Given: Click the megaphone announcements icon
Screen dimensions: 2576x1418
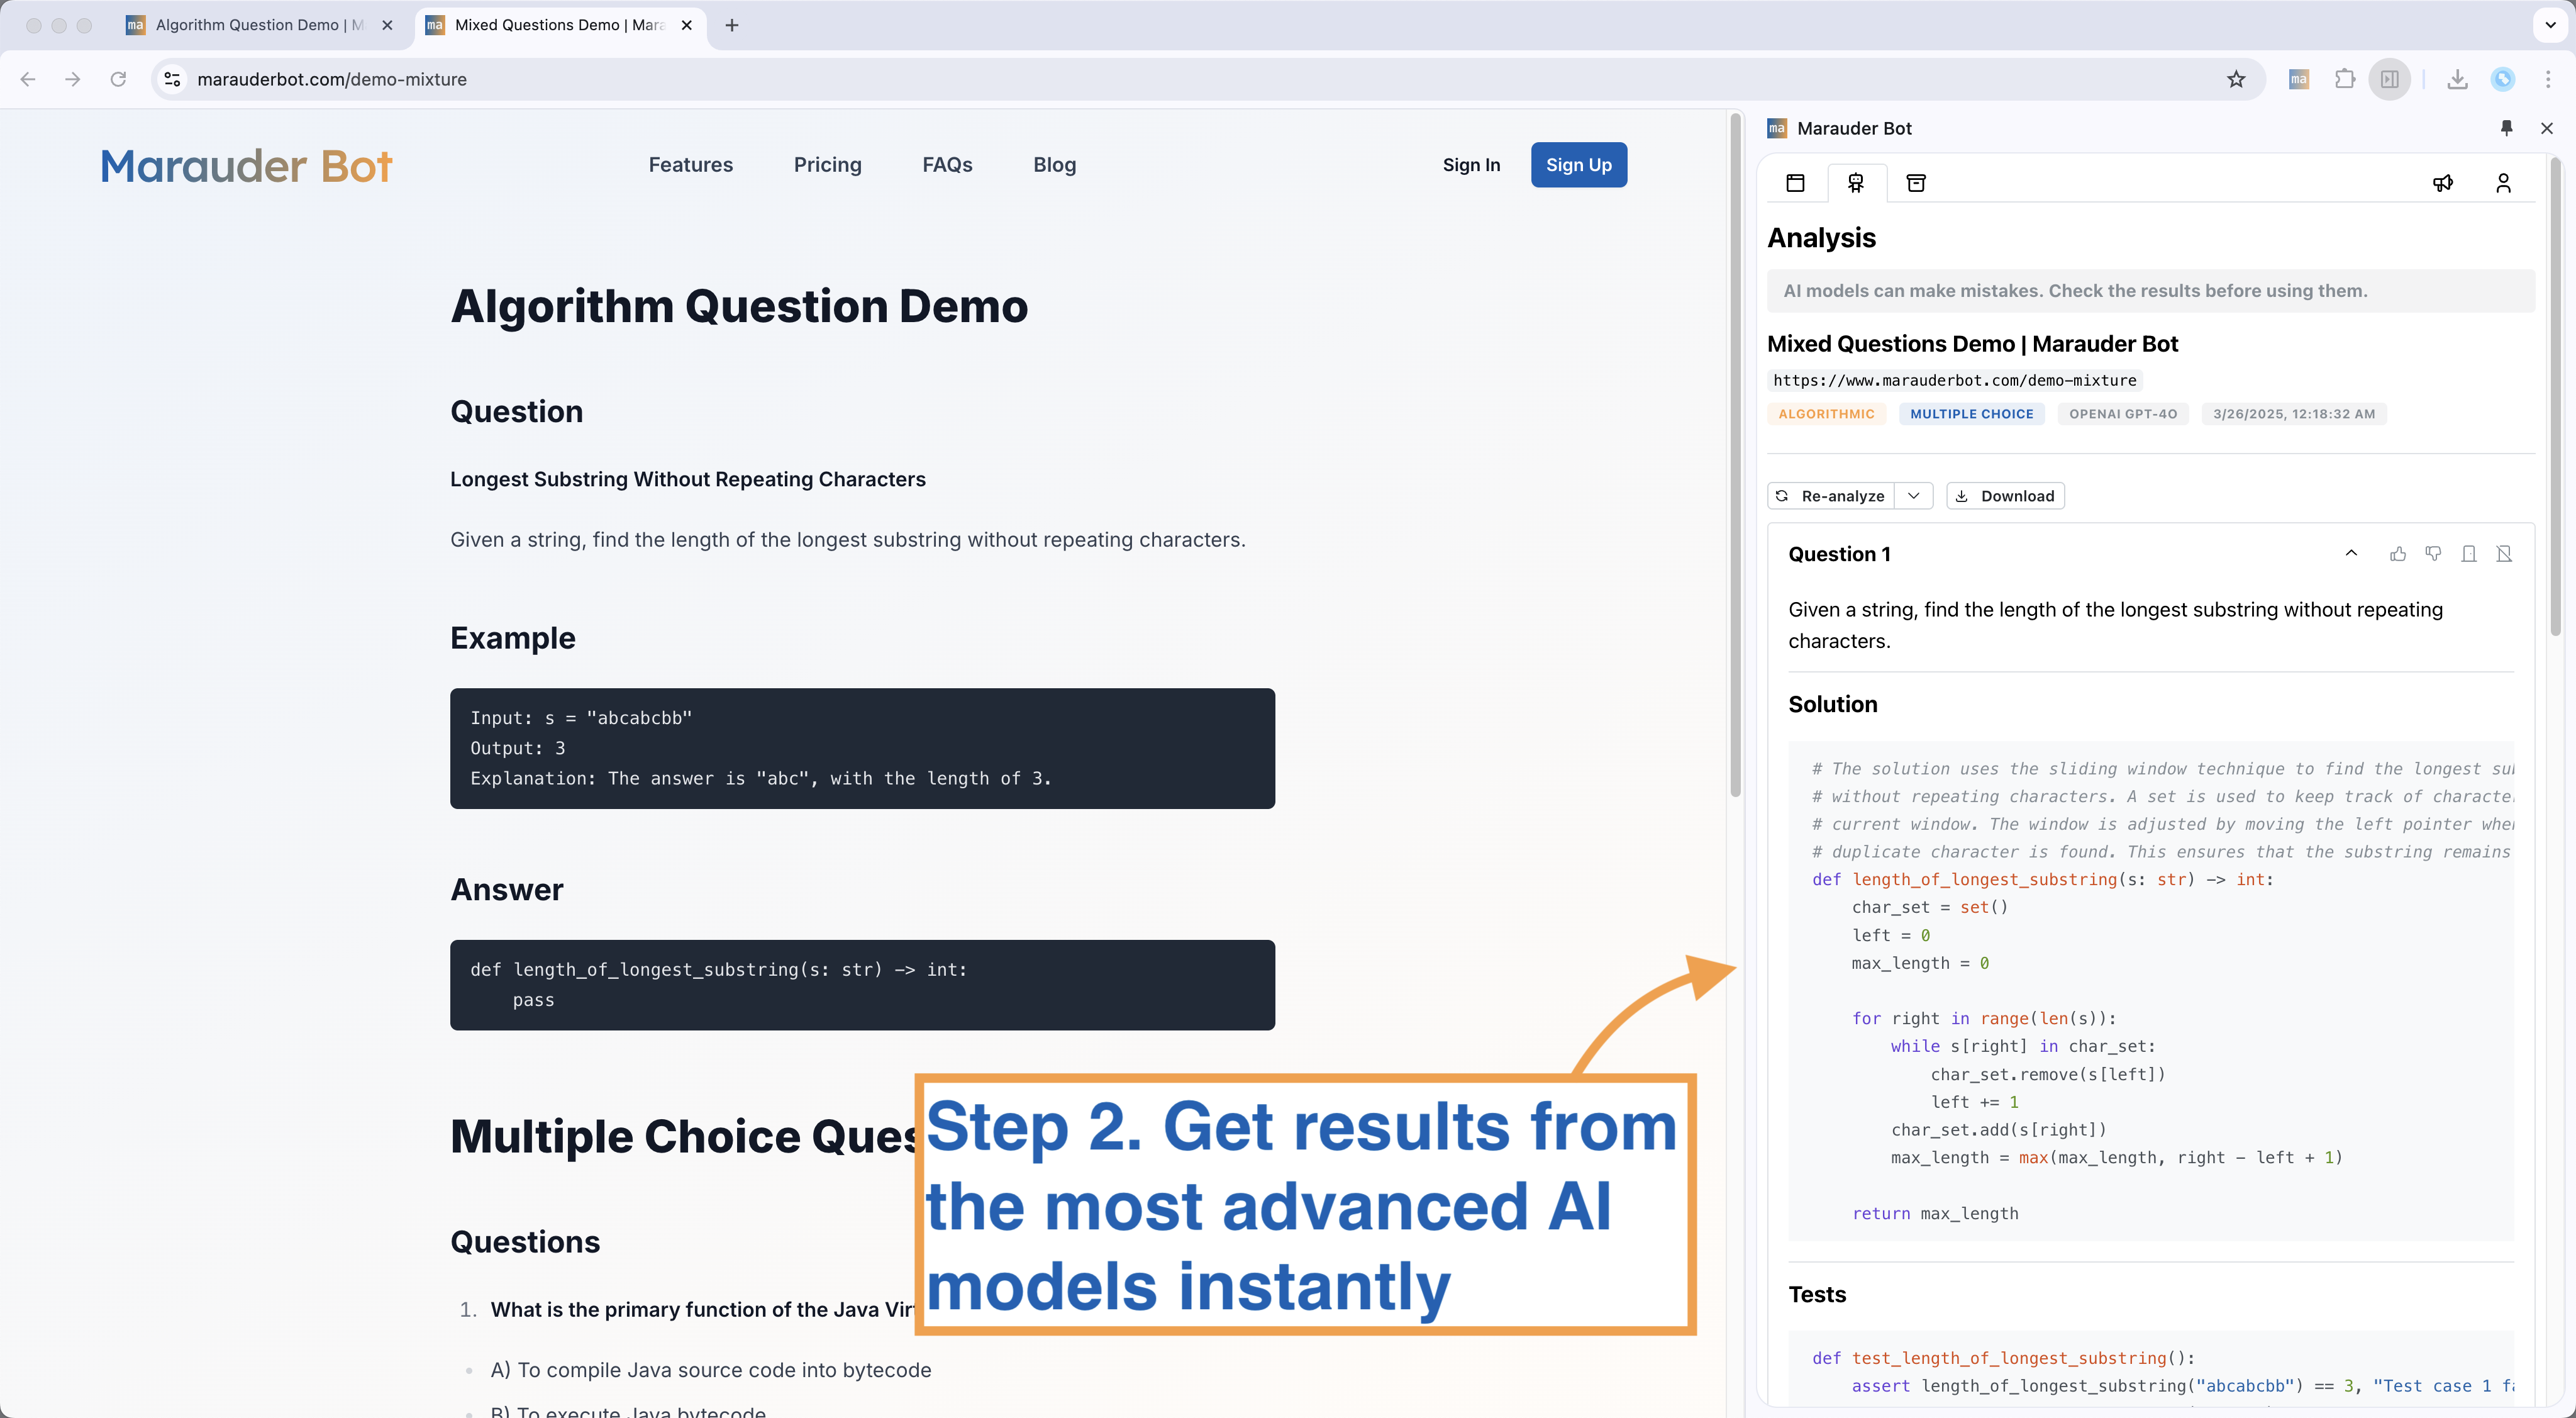Looking at the screenshot, I should point(2442,183).
